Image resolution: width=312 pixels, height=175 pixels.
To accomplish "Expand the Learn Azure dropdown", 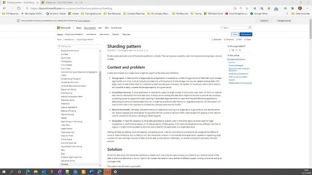I will click(105, 35).
